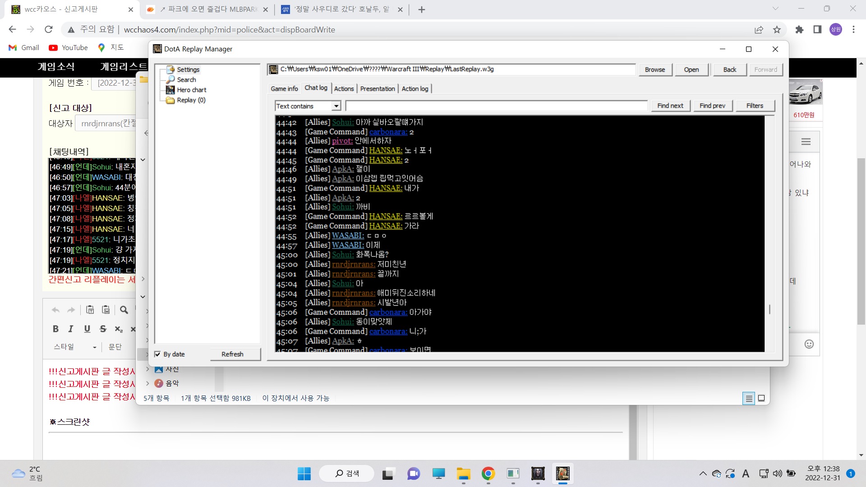The image size is (866, 487).
Task: Click the Find magnifier icon in web editor
Action: [124, 310]
